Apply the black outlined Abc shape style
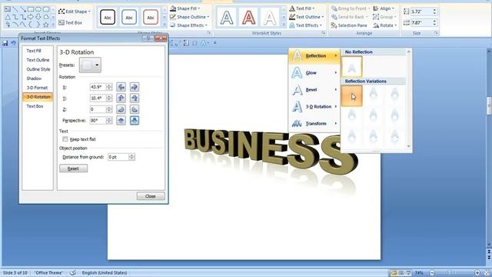 point(108,17)
